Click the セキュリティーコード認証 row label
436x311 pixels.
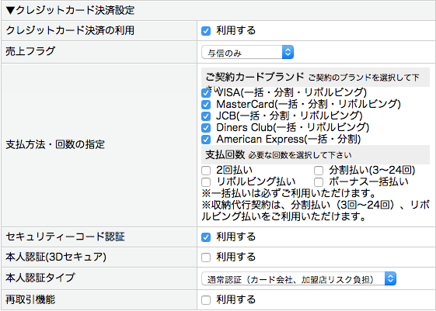point(65,237)
